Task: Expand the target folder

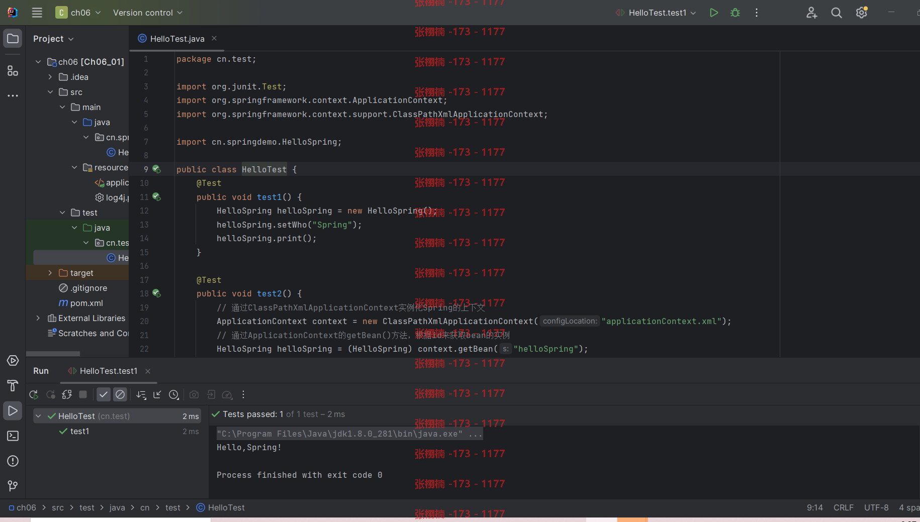Action: (50, 273)
